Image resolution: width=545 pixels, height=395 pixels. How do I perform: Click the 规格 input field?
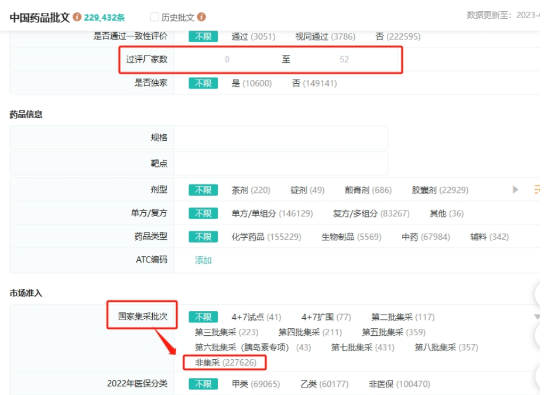281,138
